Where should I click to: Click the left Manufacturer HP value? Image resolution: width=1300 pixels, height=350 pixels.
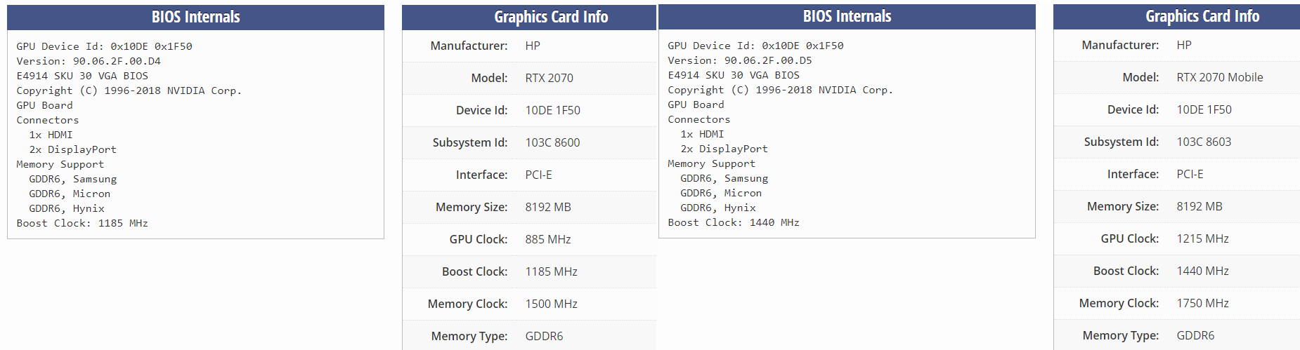tap(533, 46)
